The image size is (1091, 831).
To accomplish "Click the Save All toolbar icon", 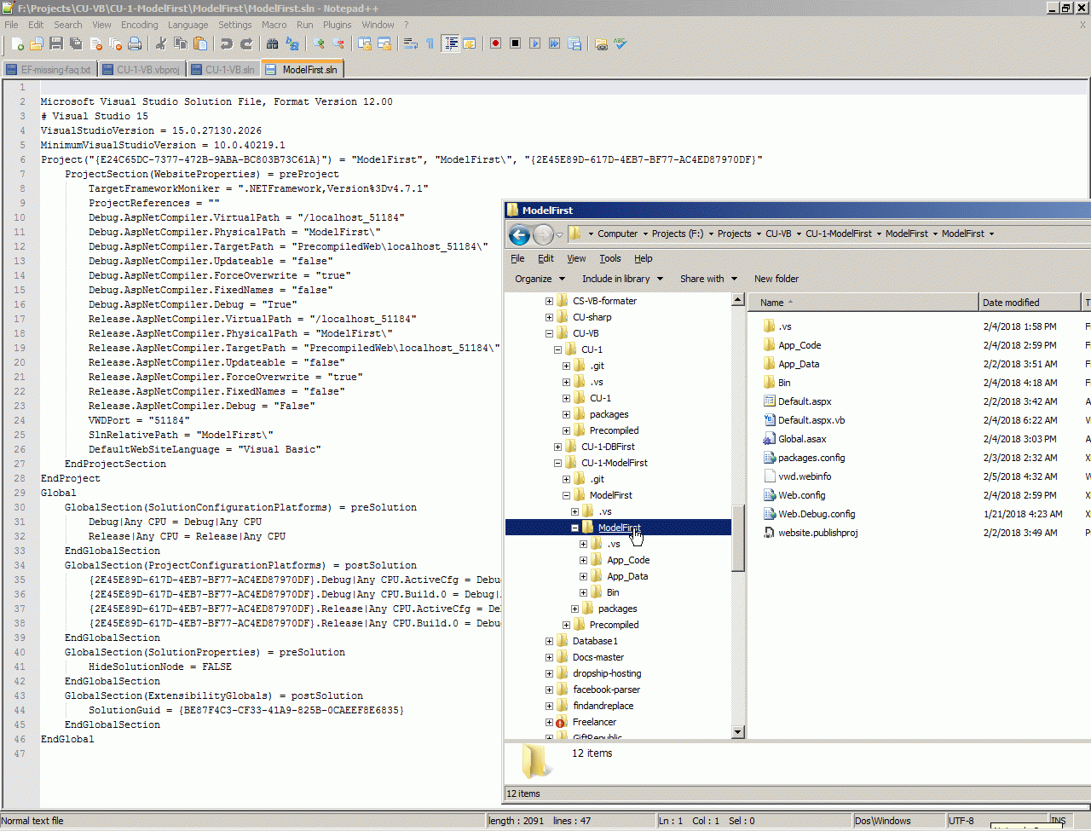I will [76, 43].
